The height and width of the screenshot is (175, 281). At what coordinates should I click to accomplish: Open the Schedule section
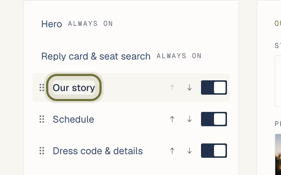click(x=73, y=119)
